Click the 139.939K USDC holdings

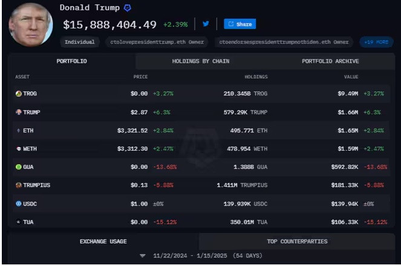[246, 203]
